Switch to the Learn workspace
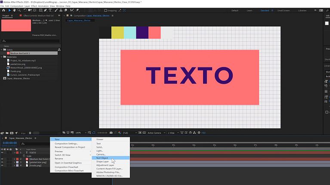Image resolution: width=330 pixels, height=185 pixels. [249, 10]
